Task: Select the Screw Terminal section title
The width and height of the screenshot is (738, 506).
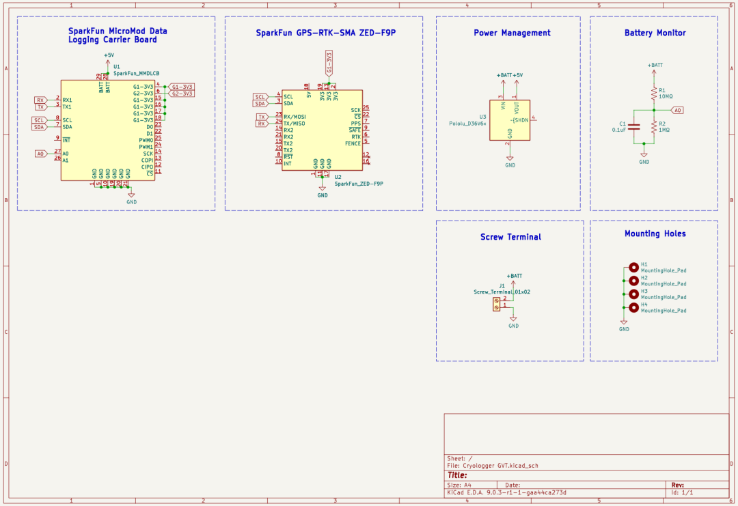Action: pos(510,237)
